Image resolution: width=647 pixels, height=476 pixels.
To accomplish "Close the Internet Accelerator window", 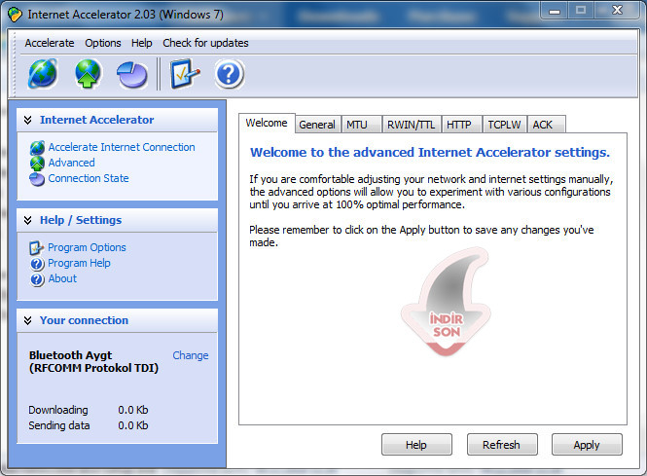I will click(x=617, y=11).
